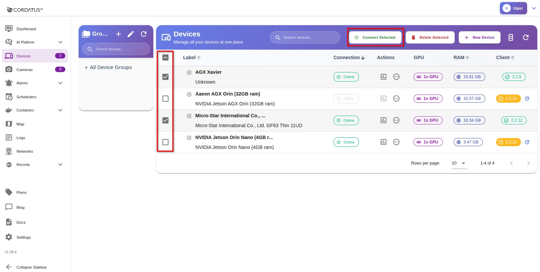540x272 pixels.
Task: Open more actions for Aaeon AGX Orin
Action: (x=396, y=99)
